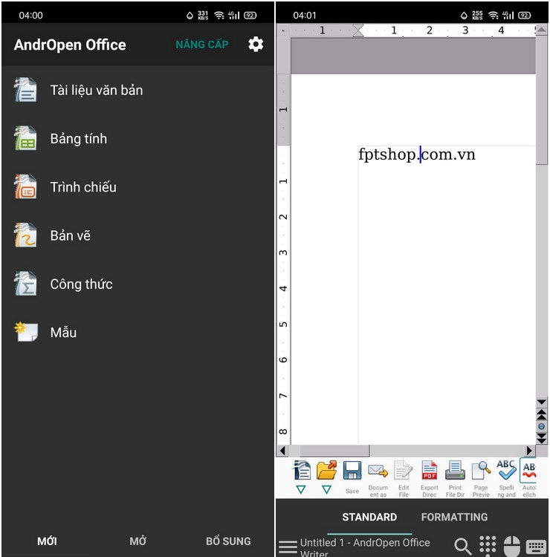This screenshot has height=557, width=550.
Task: Click in the fptshop.com.vn text
Action: [417, 154]
